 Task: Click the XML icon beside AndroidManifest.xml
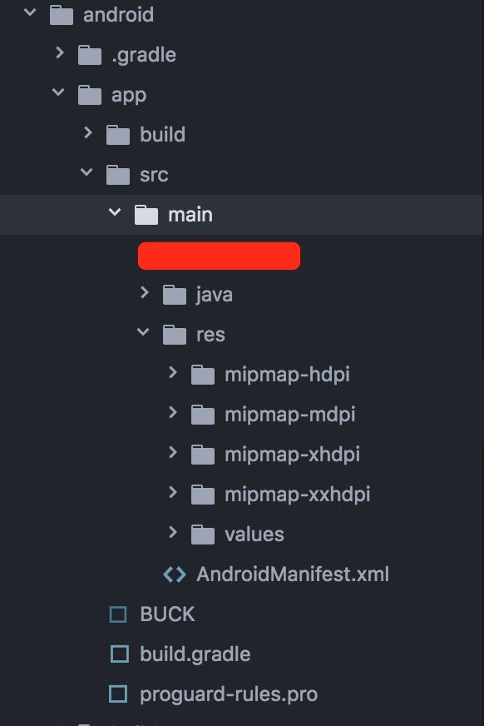tap(175, 574)
